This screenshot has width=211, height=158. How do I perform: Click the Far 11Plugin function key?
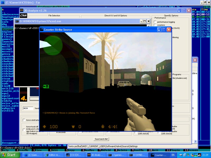173,150
